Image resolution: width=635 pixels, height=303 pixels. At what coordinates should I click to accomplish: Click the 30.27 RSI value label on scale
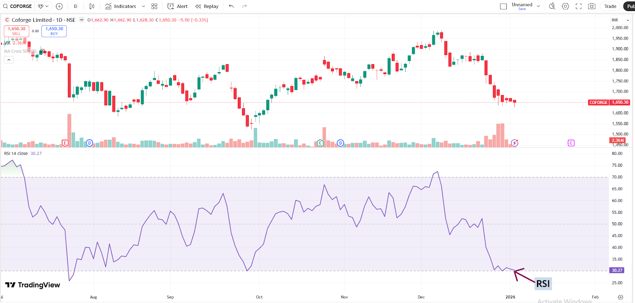(x=617, y=271)
